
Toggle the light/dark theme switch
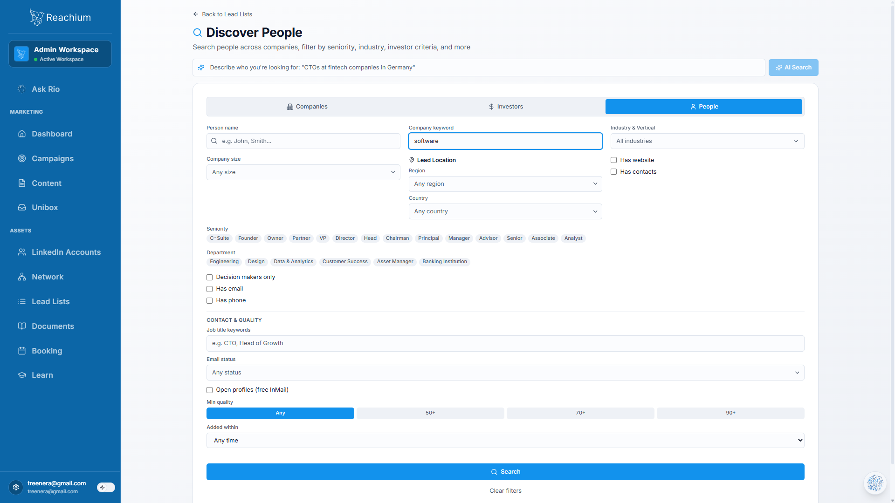(x=106, y=487)
